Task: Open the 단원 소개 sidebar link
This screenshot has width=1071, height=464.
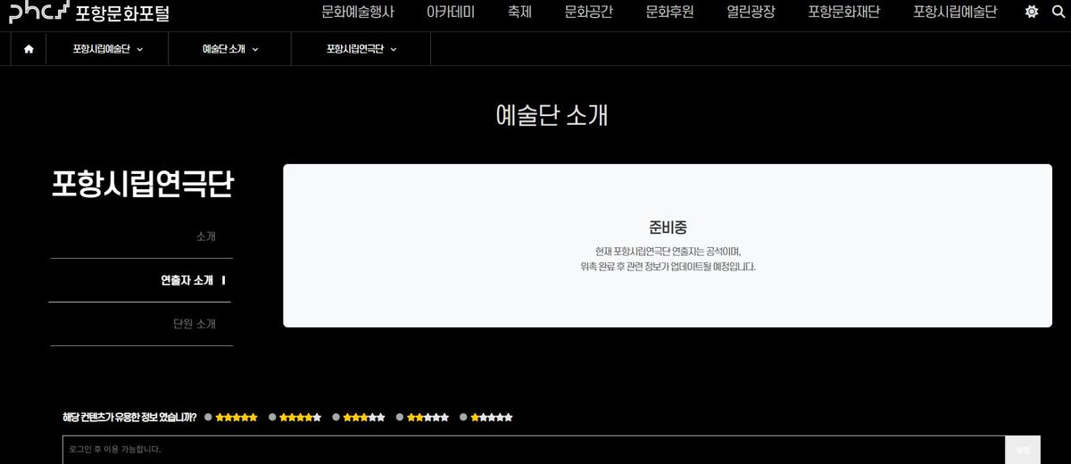Action: click(195, 324)
